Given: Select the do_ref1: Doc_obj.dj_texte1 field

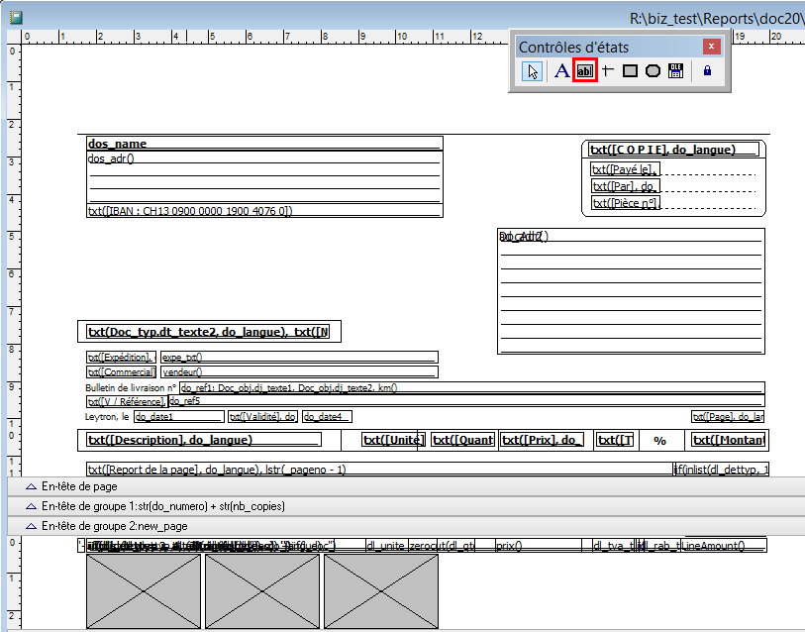Looking at the screenshot, I should pos(472,388).
